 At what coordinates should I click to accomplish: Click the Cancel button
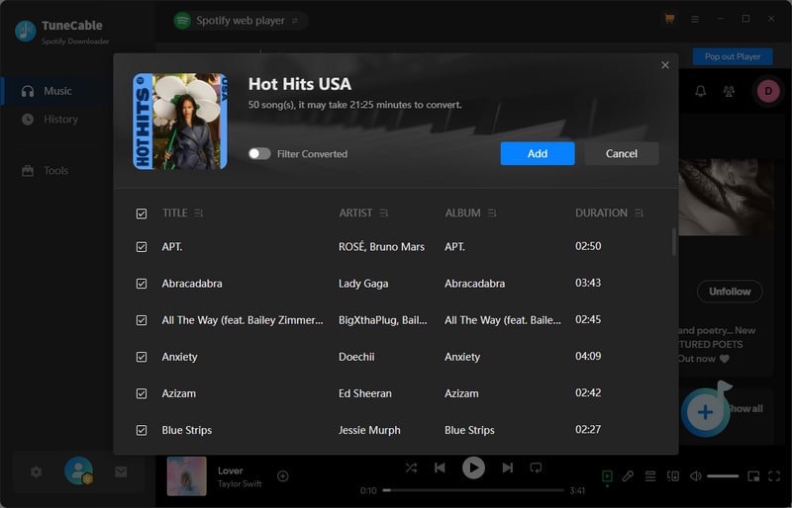pyautogui.click(x=621, y=153)
